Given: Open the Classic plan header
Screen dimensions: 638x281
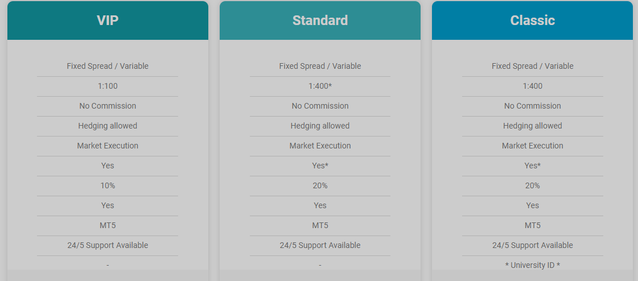Looking at the screenshot, I should pos(532,20).
